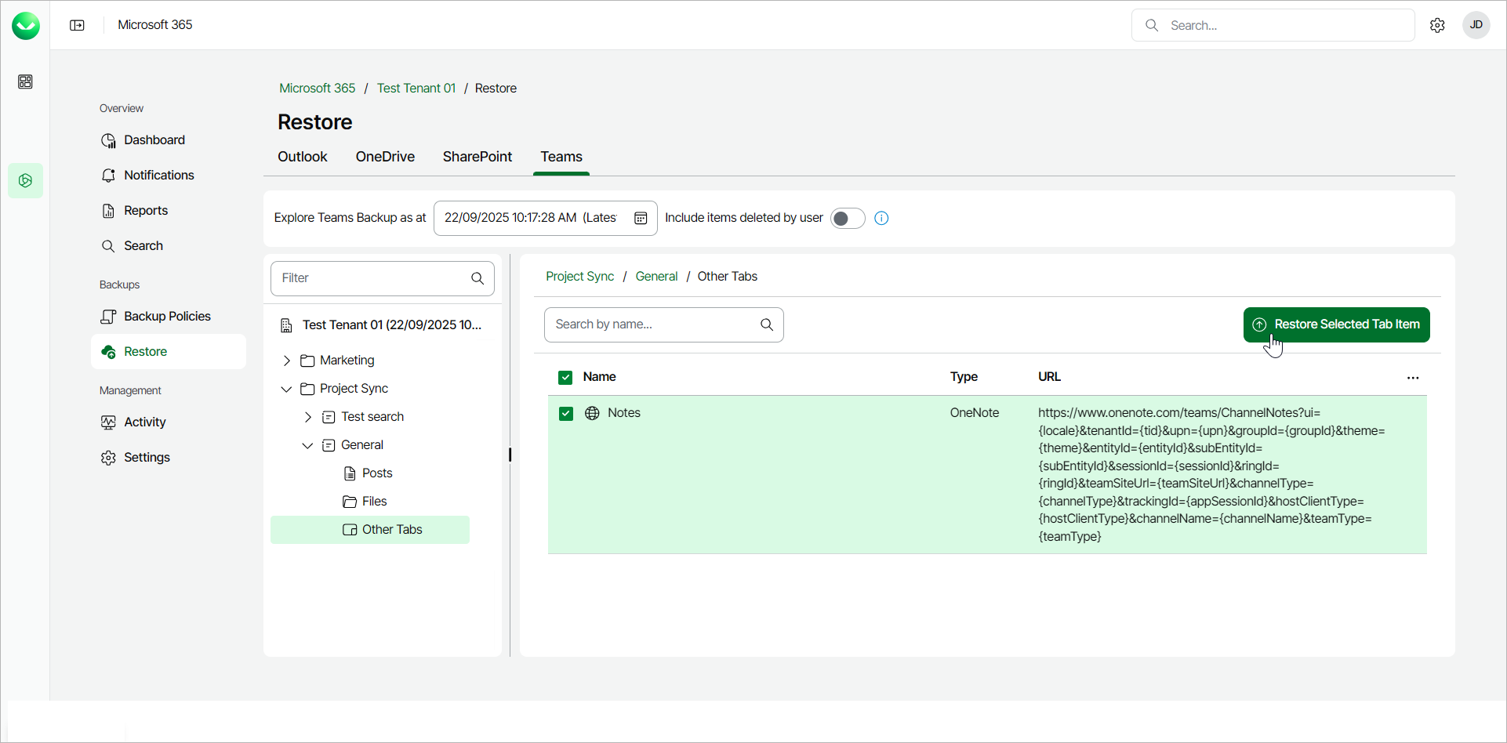Click Restore Selected Tab Item button
This screenshot has height=743, width=1507.
(1336, 324)
